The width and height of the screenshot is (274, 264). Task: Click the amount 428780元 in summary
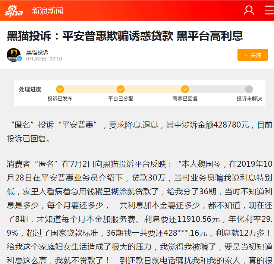pos(231,125)
